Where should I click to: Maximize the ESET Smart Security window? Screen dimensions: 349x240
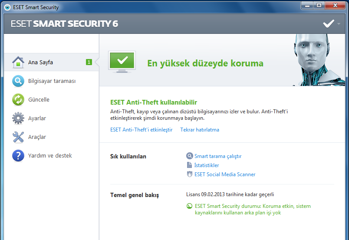click(319, 5)
